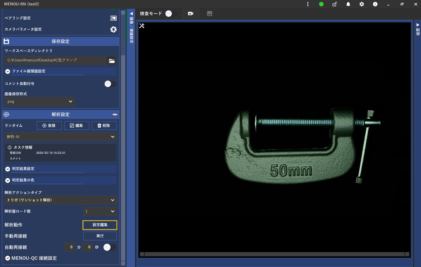Browse workspace directory with folder icon
Image resolution: width=421 pixels, height=267 pixels.
[x=112, y=61]
